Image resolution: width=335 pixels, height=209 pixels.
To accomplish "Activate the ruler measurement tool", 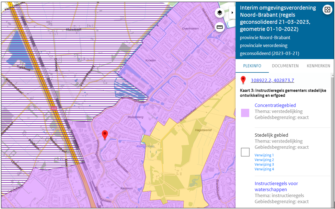I will tap(220, 27).
